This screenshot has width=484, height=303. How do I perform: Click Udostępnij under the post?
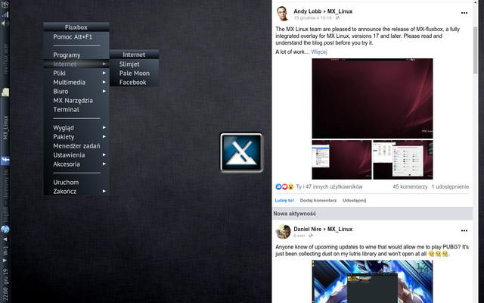pos(354,200)
